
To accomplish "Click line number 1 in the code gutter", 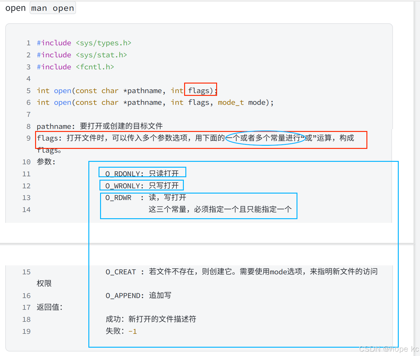I will pos(28,43).
